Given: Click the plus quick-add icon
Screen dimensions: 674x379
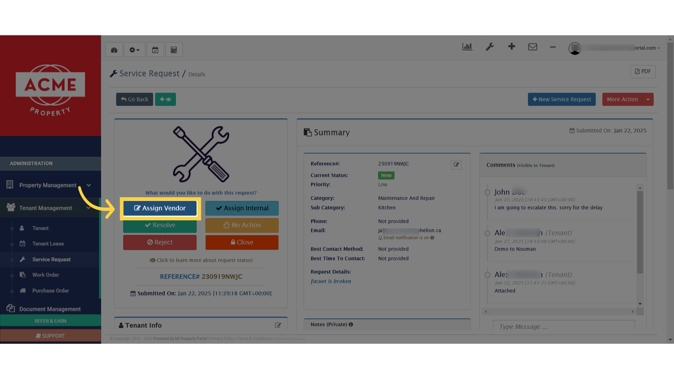Looking at the screenshot, I should [511, 46].
